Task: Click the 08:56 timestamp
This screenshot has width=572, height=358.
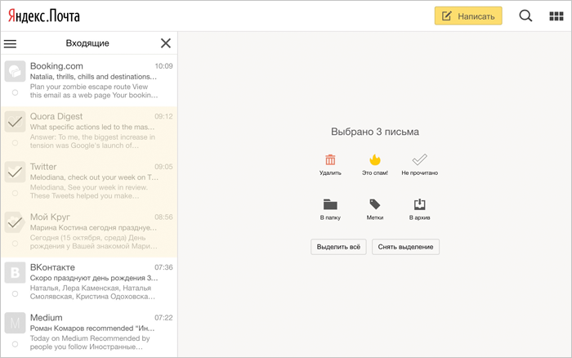Action: coord(163,217)
